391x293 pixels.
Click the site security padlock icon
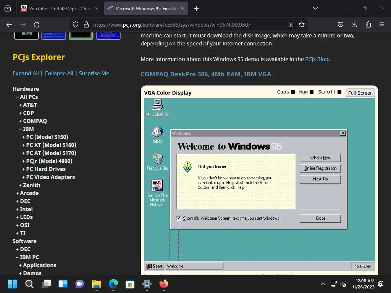coord(86,25)
